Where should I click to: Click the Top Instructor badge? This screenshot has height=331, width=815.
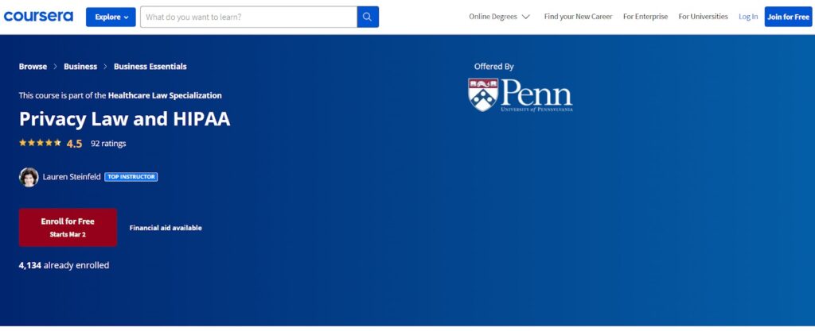(x=131, y=177)
